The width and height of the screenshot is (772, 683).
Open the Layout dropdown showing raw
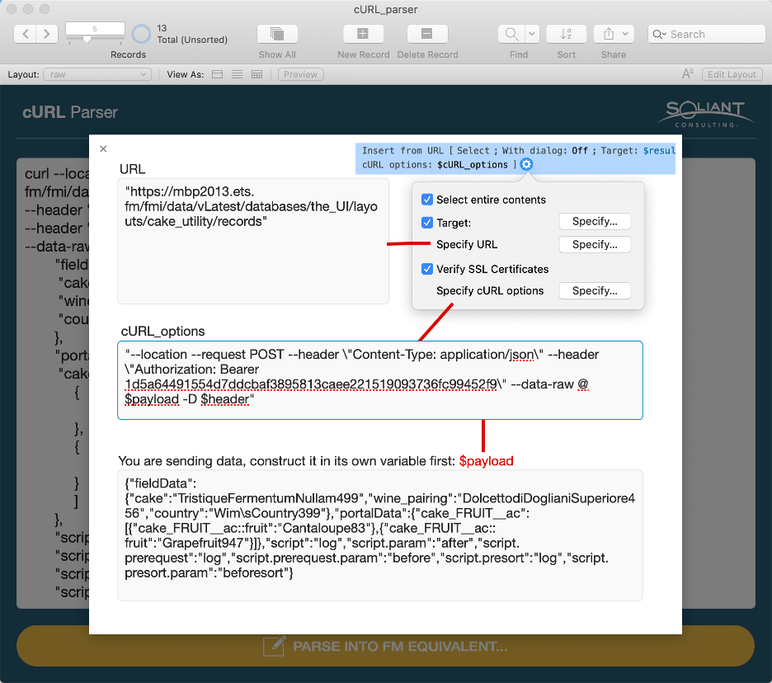coord(97,74)
